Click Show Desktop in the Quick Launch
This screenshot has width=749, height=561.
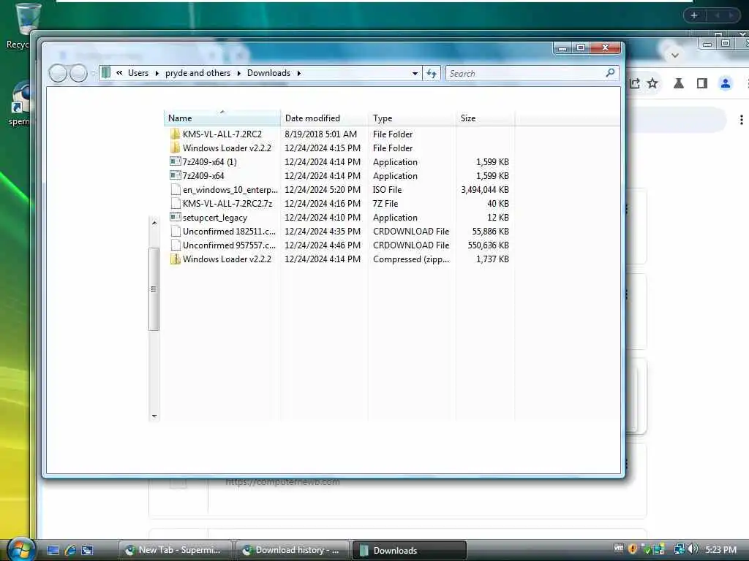coord(53,551)
